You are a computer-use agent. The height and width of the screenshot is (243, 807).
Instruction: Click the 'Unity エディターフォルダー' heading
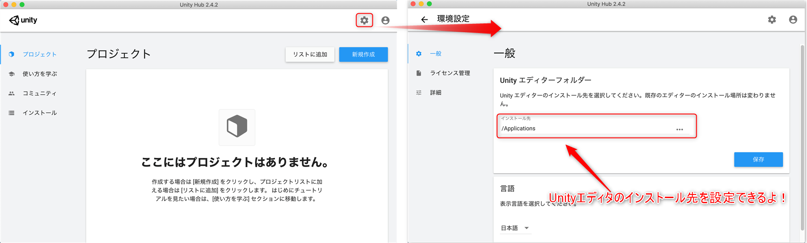[x=545, y=80]
